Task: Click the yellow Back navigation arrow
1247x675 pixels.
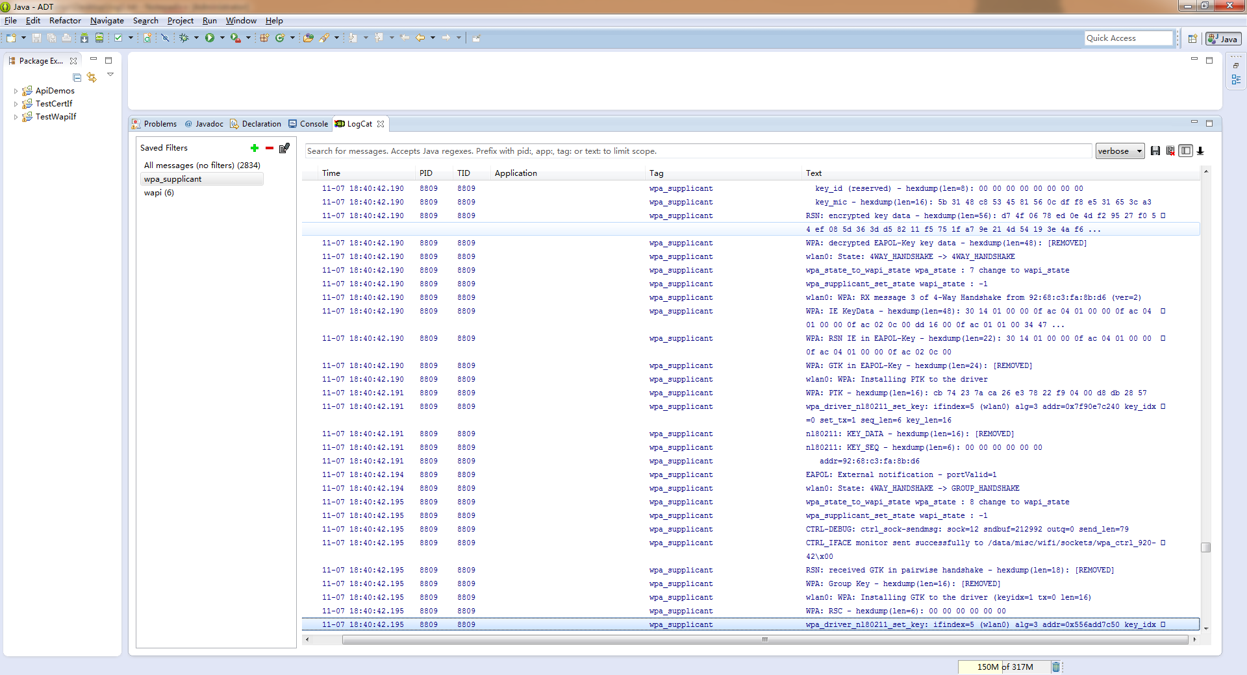Action: click(x=420, y=38)
